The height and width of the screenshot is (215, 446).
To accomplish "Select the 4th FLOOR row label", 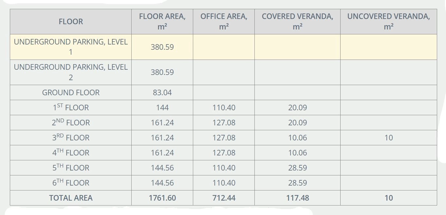I will (71, 153).
